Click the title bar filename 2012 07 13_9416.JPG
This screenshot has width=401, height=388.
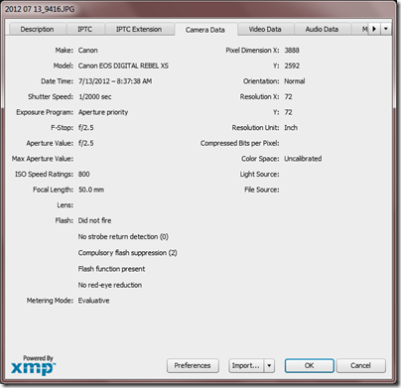click(40, 9)
